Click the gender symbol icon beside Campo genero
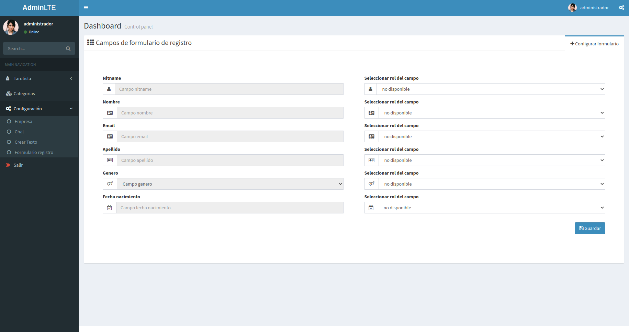This screenshot has width=629, height=332. (x=110, y=184)
